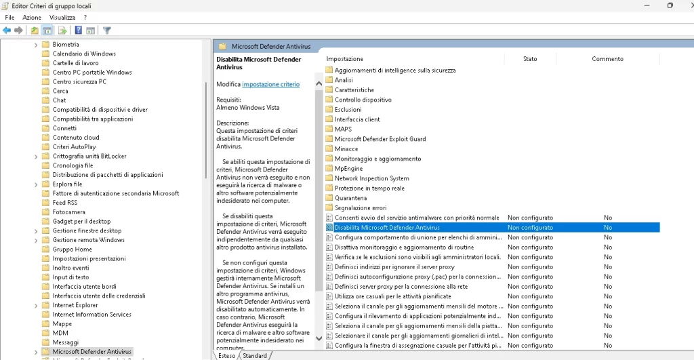Click the policy icon for Utilizza ore casuali
Viewport: 694px width, 360px height.
click(x=329, y=296)
